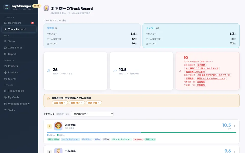Expand 近藤 大輔 ranking card chevron
The image size is (245, 153).
pos(235,126)
